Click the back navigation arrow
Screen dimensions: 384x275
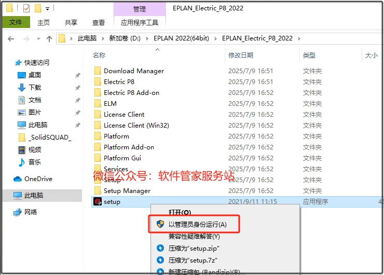(11, 39)
